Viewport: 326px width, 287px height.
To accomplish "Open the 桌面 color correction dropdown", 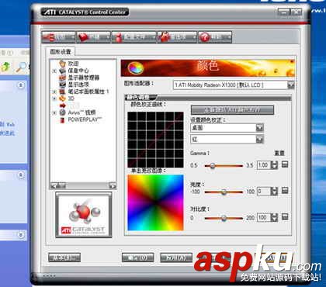I will [x=259, y=127].
